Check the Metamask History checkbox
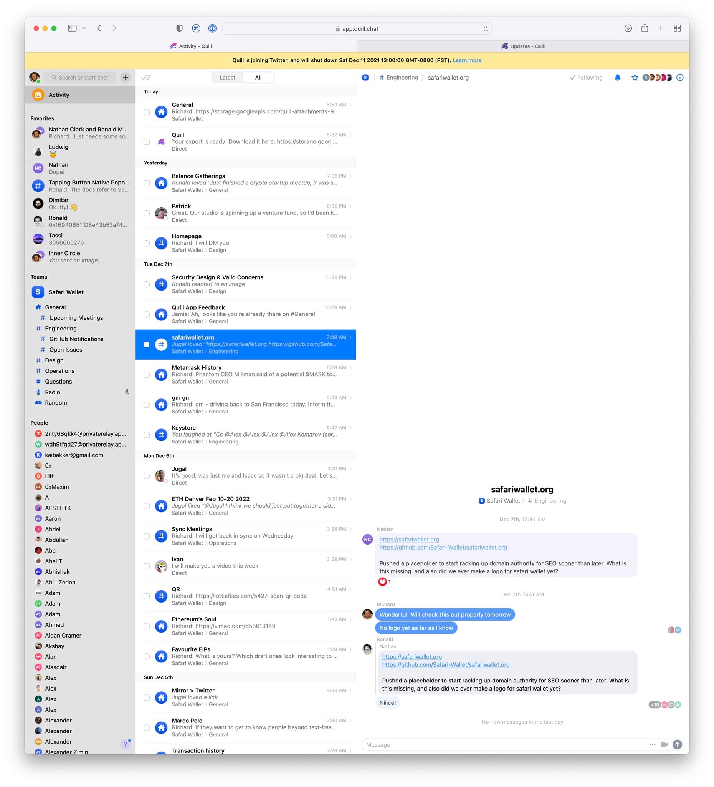 147,375
